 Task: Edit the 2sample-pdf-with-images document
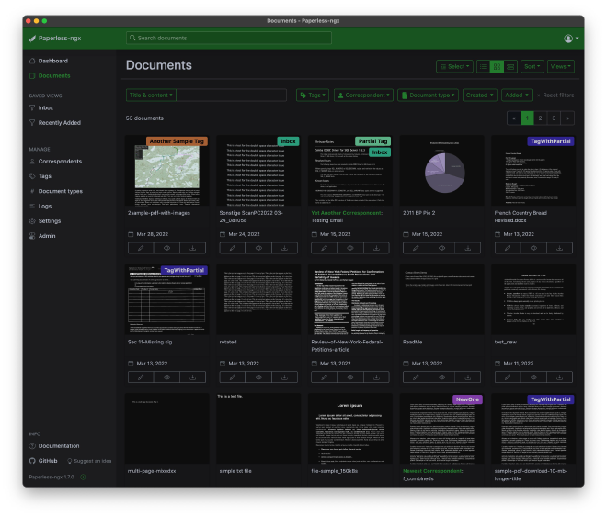click(141, 248)
